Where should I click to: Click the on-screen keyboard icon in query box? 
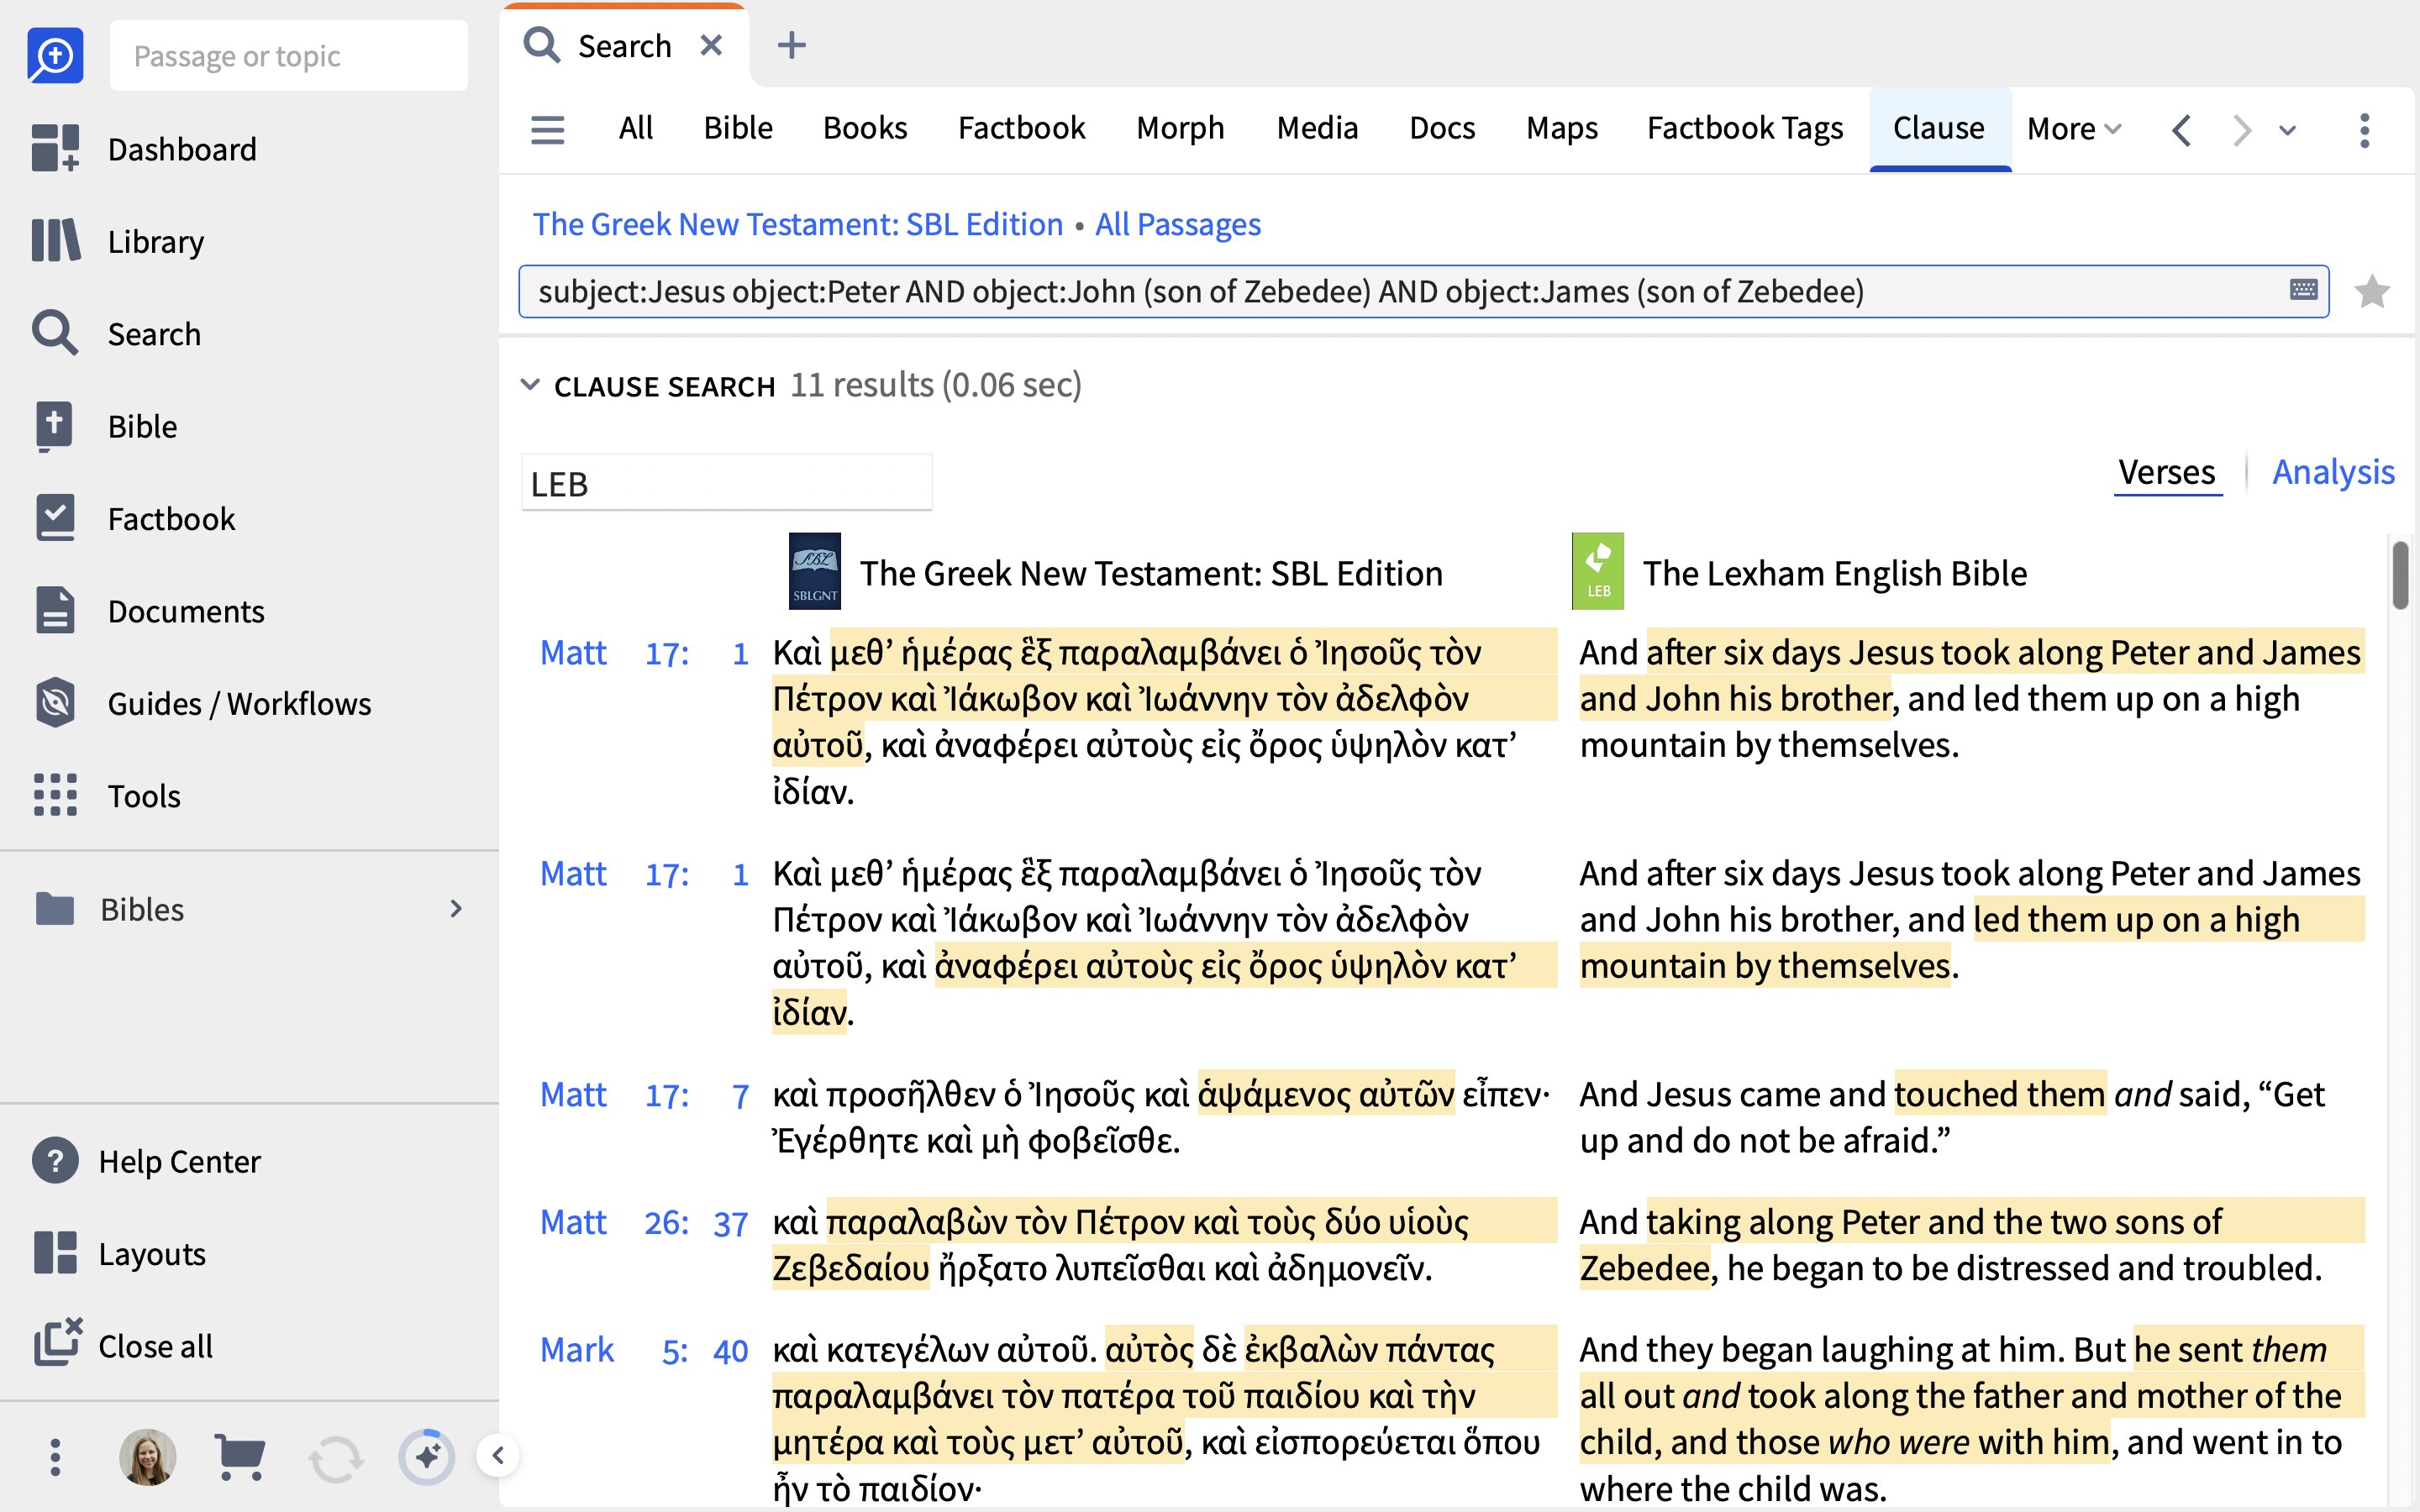click(2303, 290)
